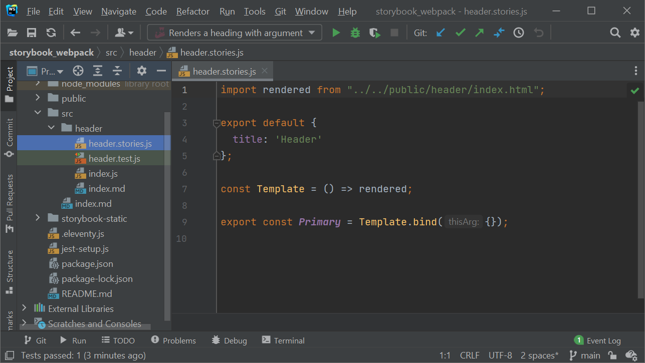Select opened file with crosshair icon
The image size is (645, 363).
pyautogui.click(x=78, y=71)
